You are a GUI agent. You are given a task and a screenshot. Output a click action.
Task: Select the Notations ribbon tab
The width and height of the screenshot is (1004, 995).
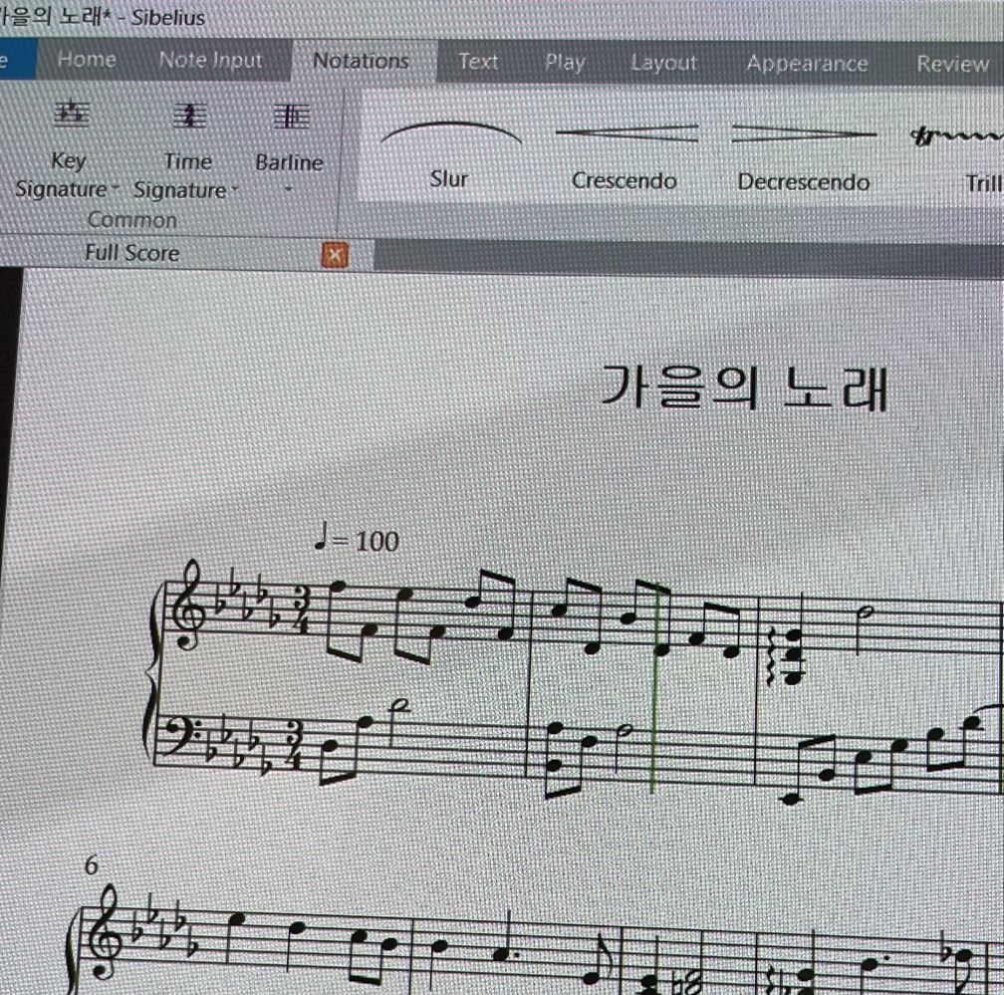[x=361, y=61]
